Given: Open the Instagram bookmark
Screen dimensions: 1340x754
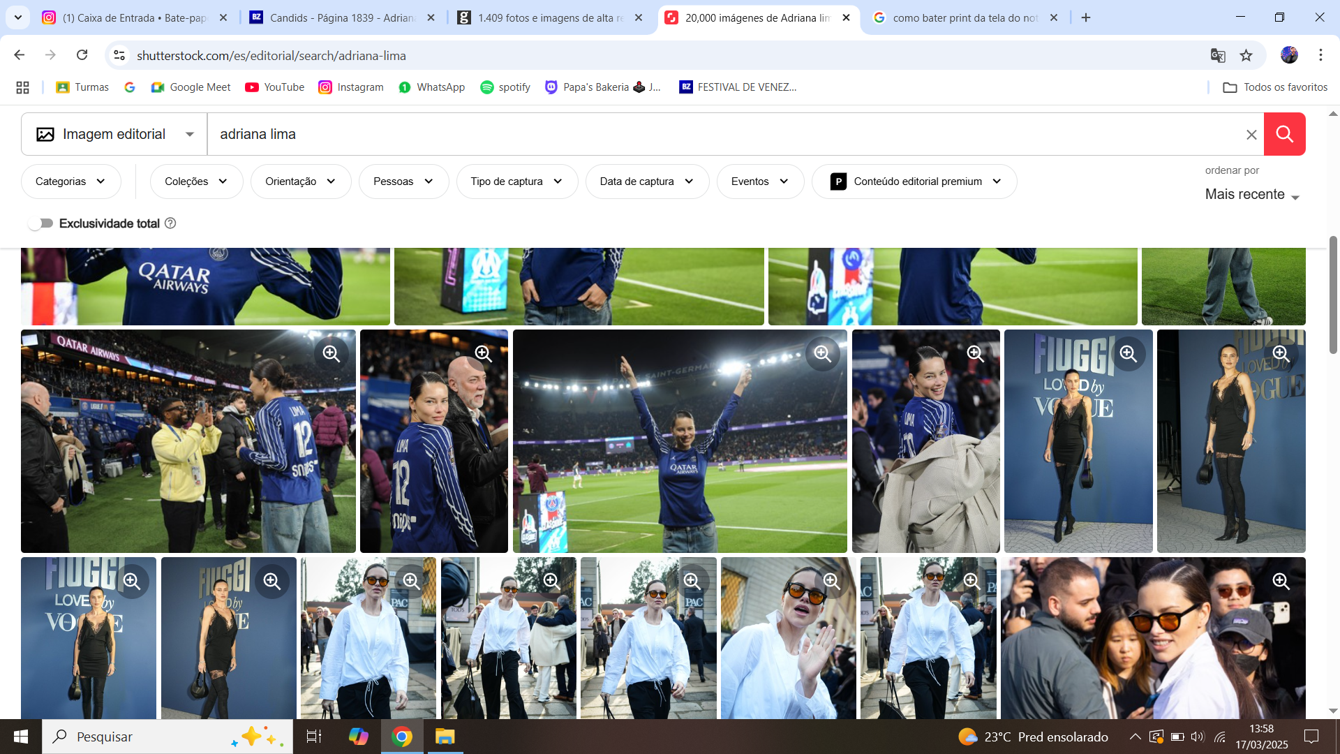Looking at the screenshot, I should click(x=351, y=87).
